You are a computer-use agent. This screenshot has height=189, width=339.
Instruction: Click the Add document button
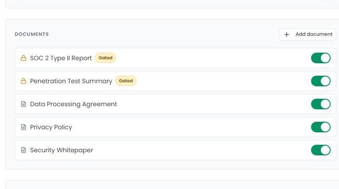point(308,35)
